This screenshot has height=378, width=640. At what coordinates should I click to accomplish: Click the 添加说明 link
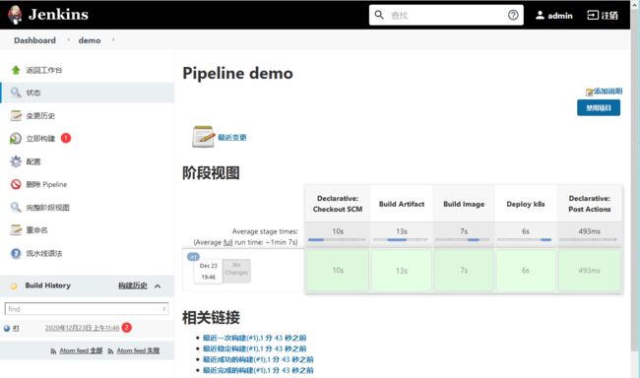point(608,91)
